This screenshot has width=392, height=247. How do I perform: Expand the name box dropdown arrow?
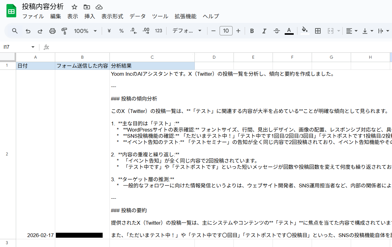(x=33, y=47)
